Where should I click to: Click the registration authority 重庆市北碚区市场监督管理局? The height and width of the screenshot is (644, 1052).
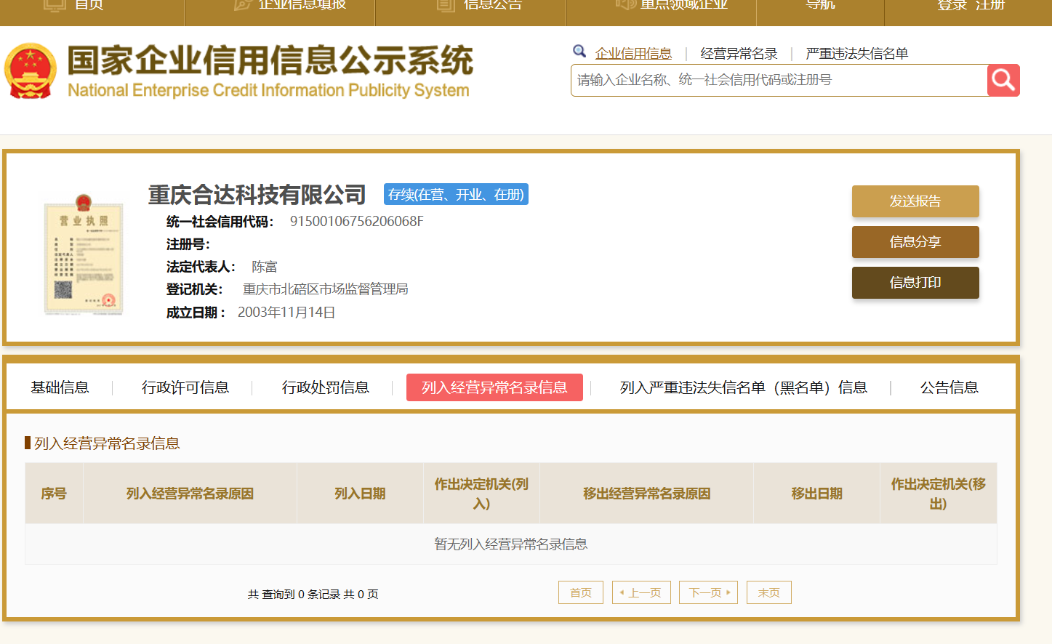(x=326, y=289)
